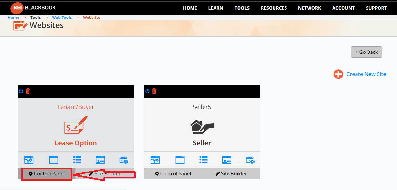Delete Tenant/Buyer site with trash icon
The image size is (397, 190).
pyautogui.click(x=28, y=91)
